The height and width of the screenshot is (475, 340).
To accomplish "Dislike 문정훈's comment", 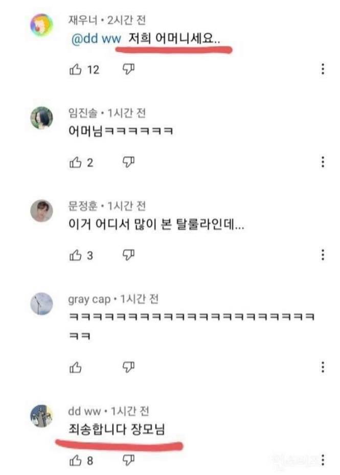I will tap(128, 255).
